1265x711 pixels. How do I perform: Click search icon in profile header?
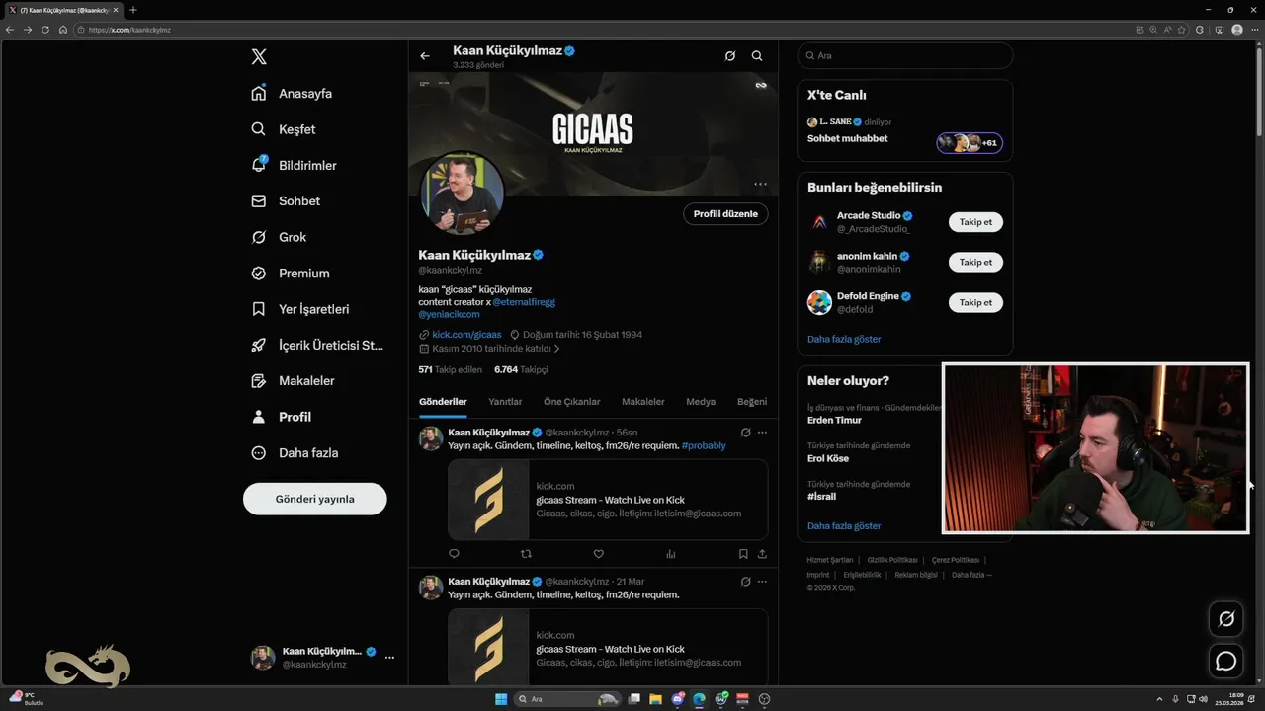757,56
